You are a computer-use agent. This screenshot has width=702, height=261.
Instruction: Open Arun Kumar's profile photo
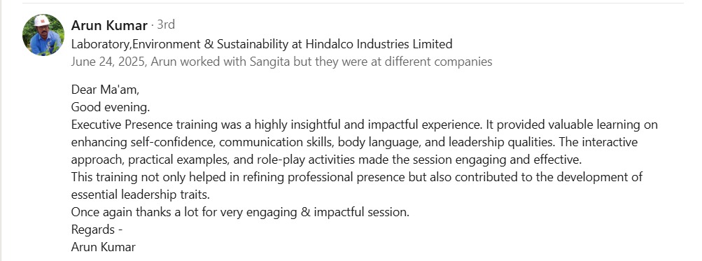(43, 35)
